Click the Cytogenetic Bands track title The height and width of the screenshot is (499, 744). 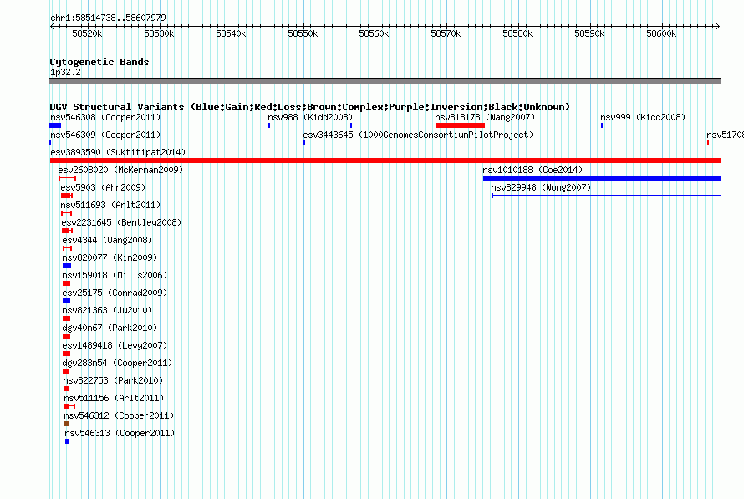[99, 62]
